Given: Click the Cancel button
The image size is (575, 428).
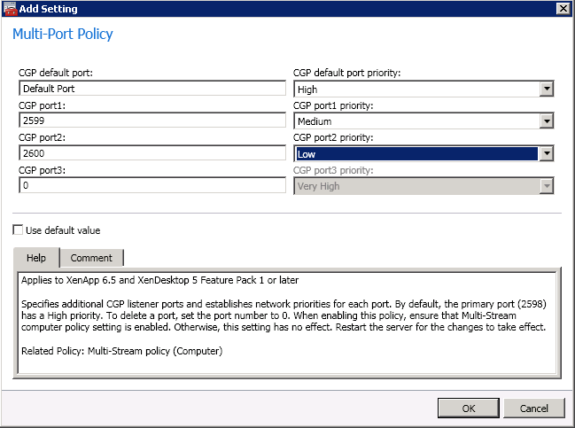Looking at the screenshot, I should [x=534, y=409].
